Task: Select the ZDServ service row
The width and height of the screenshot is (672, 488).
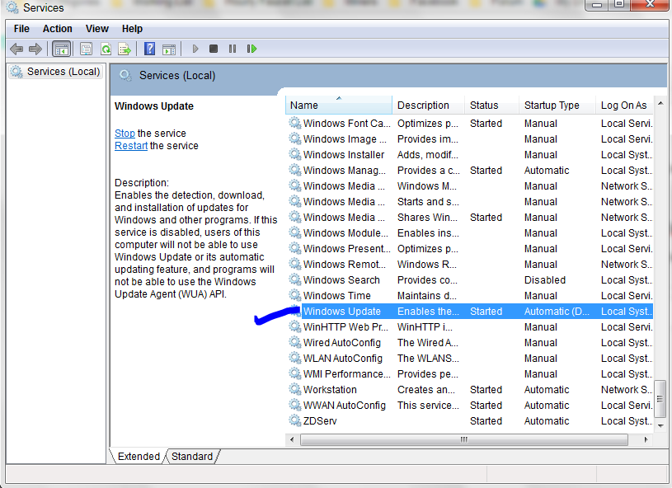Action: point(469,420)
